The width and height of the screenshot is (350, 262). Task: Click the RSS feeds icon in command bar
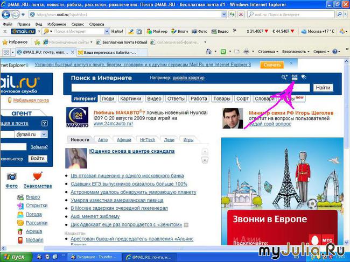(x=223, y=52)
